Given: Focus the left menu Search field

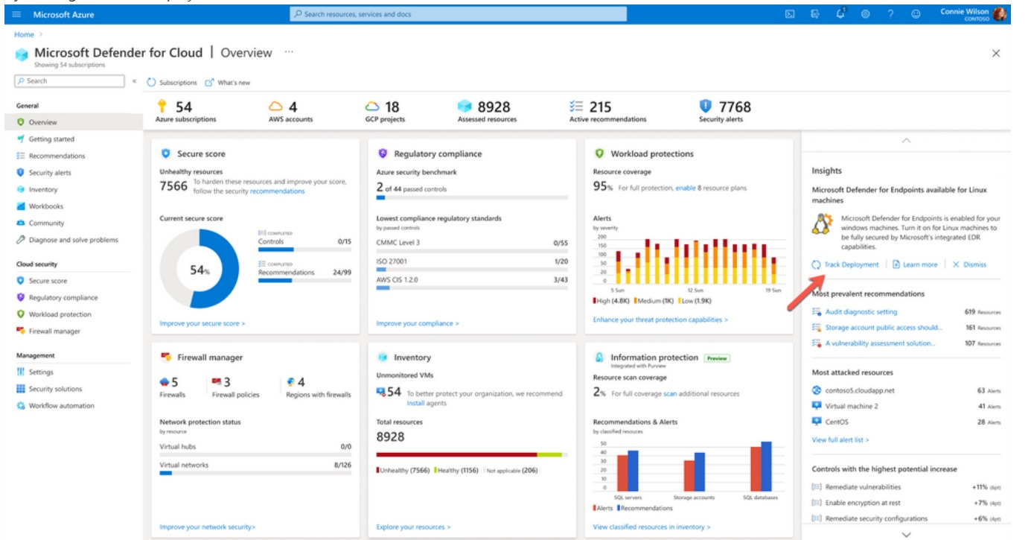Looking at the screenshot, I should [x=70, y=81].
